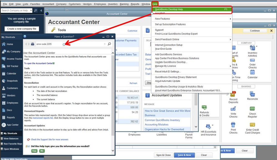Open Reconcile icon in Banking section

click(x=252, y=96)
